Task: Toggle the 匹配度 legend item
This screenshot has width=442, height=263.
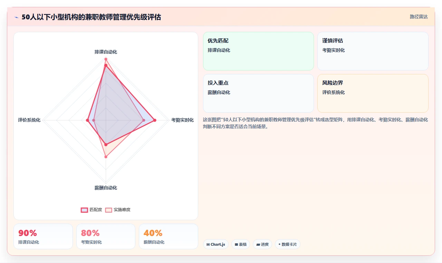Action: [92, 210]
